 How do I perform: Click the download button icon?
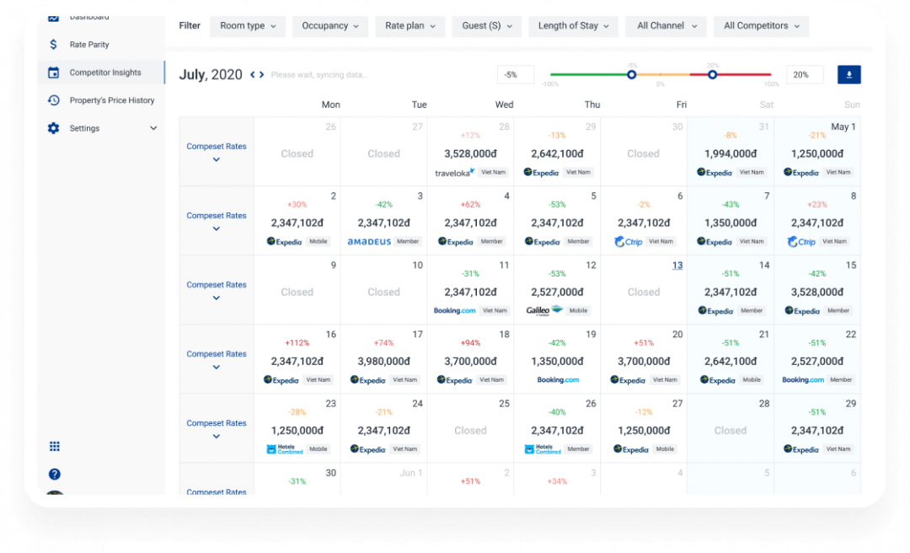pyautogui.click(x=848, y=75)
